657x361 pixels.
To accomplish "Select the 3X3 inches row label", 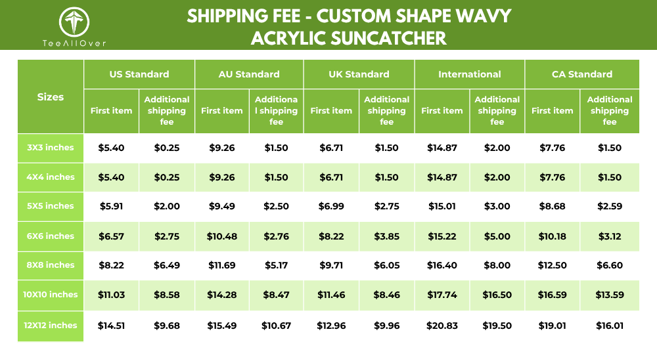I will (x=51, y=148).
